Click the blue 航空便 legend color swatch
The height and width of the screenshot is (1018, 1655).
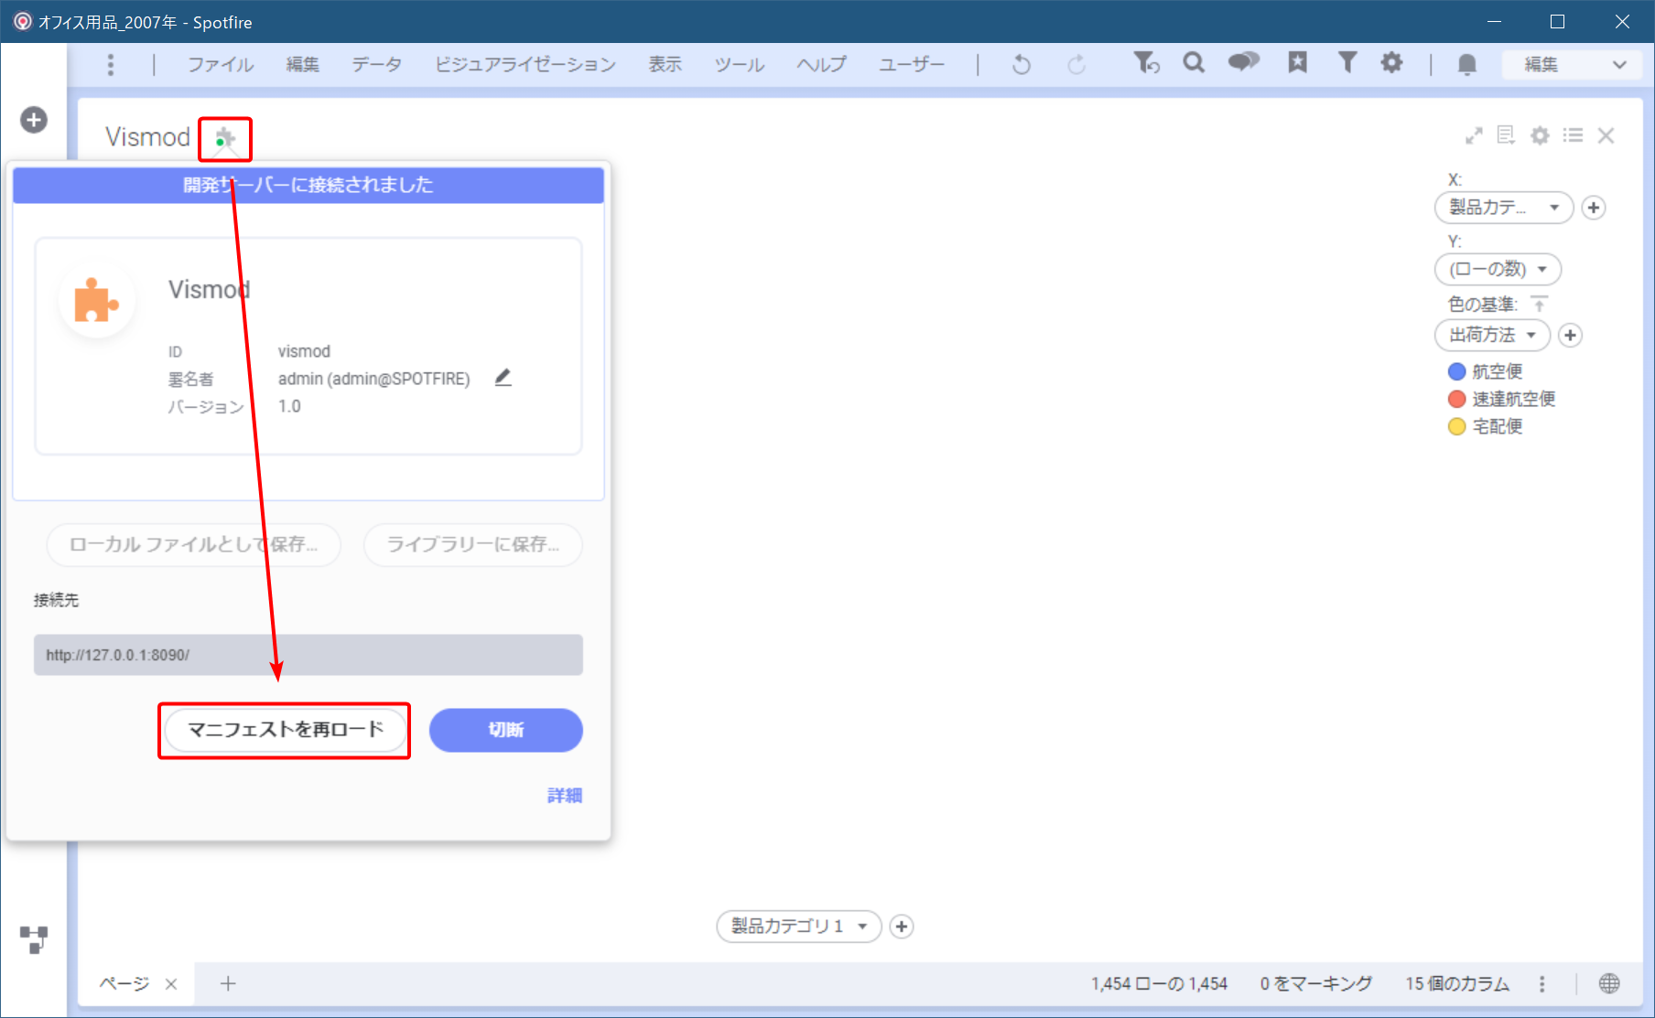1457,371
